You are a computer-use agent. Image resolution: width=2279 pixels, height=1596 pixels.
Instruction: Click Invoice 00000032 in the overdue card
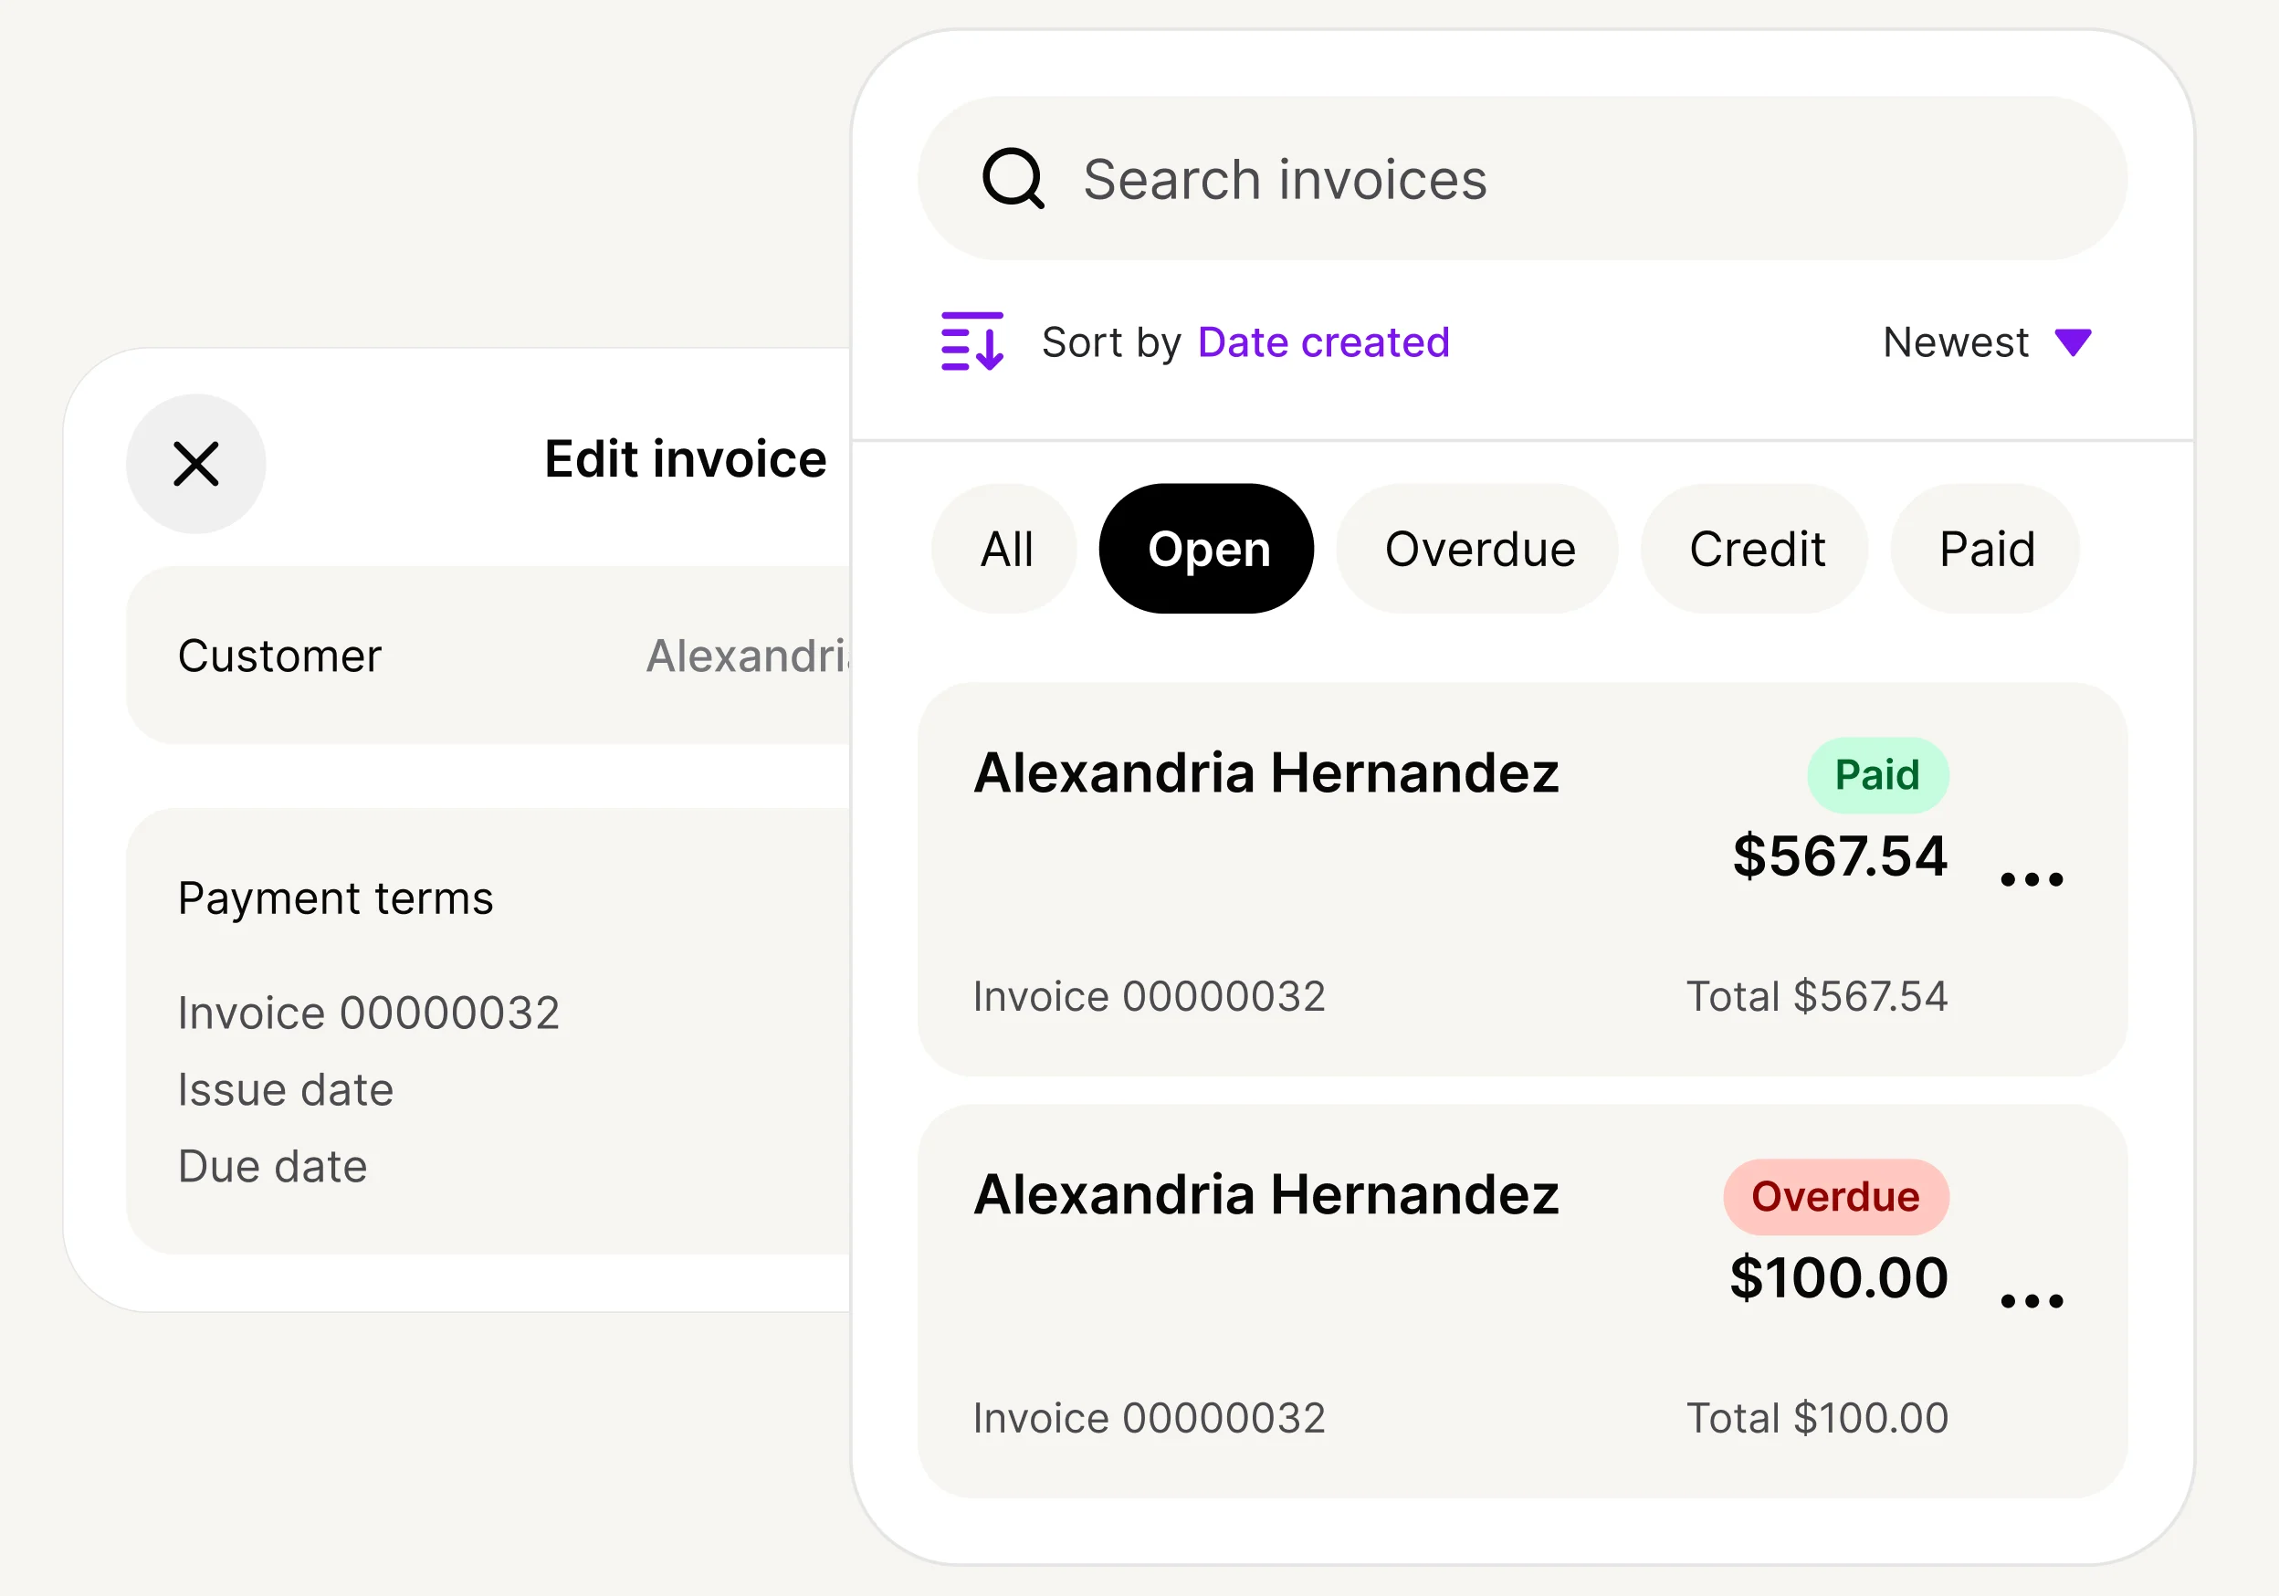click(x=1149, y=1418)
